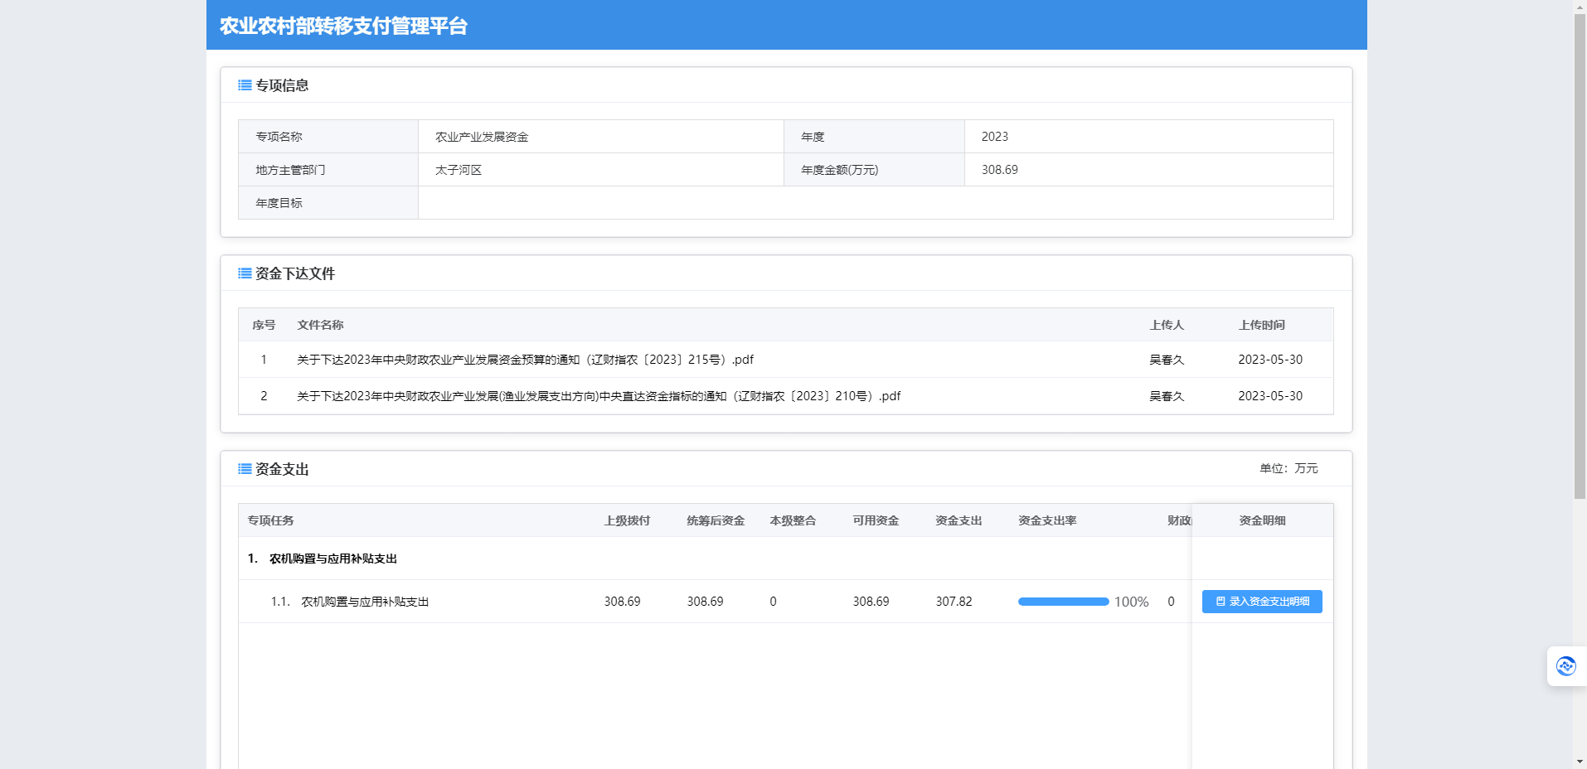The height and width of the screenshot is (769, 1587).
Task: Click the 资金明细 column header
Action: click(1262, 520)
